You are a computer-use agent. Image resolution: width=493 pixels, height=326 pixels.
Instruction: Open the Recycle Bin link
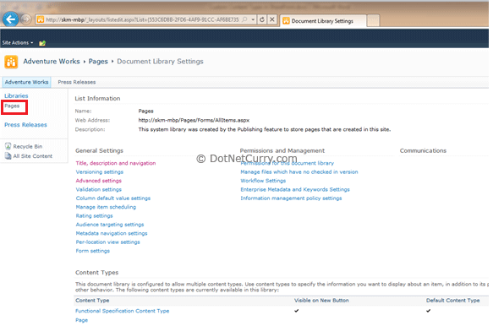click(x=28, y=146)
